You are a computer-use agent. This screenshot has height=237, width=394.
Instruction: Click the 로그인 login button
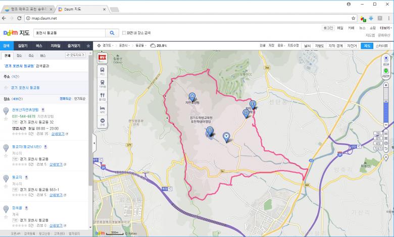(x=328, y=28)
